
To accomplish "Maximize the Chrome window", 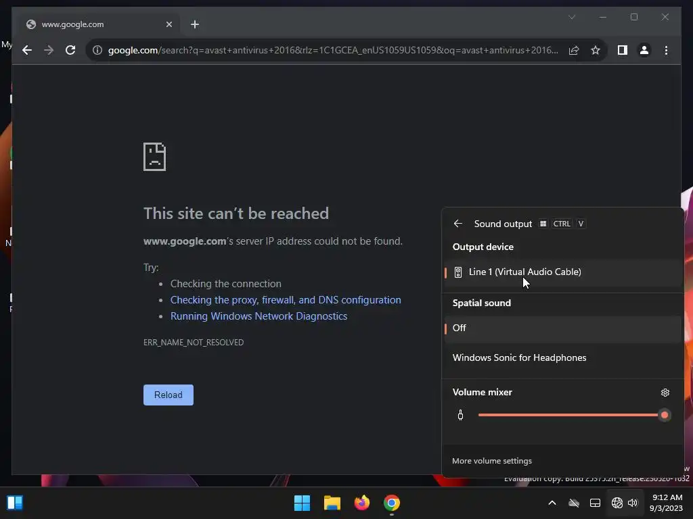I will pyautogui.click(x=633, y=17).
